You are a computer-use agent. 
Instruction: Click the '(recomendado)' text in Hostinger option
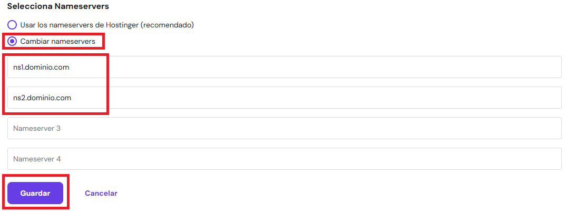tap(168, 25)
